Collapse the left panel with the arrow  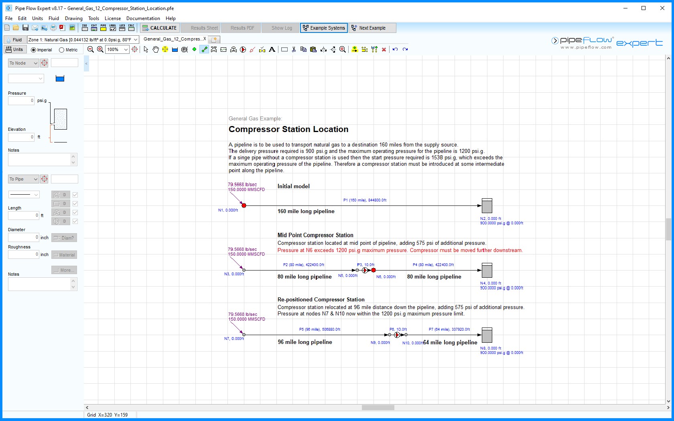86,64
